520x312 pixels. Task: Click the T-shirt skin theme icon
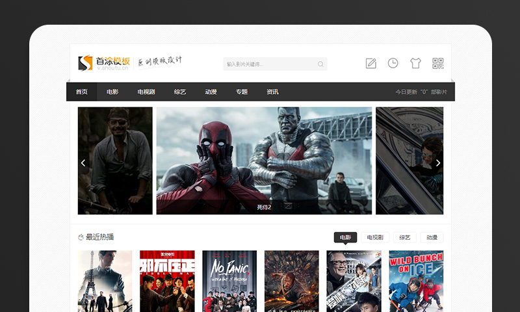pos(415,63)
